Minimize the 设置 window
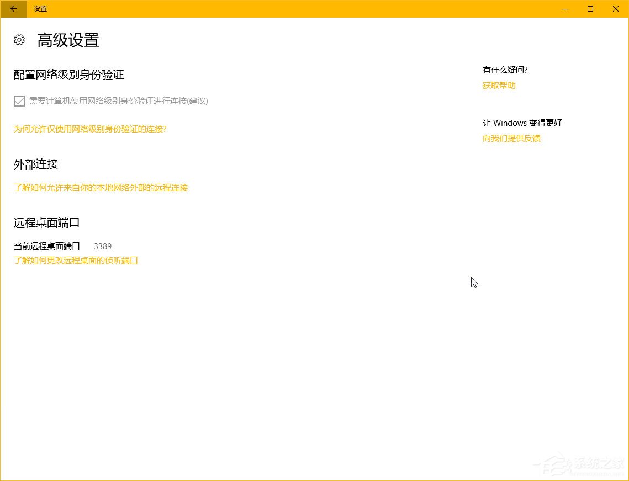This screenshot has height=481, width=629. coord(564,9)
